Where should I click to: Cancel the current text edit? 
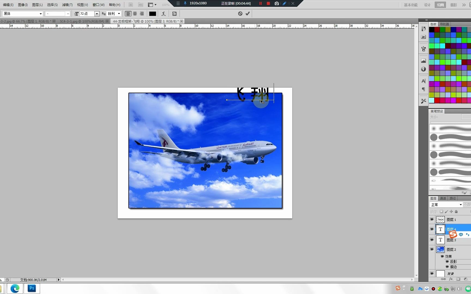pyautogui.click(x=240, y=13)
